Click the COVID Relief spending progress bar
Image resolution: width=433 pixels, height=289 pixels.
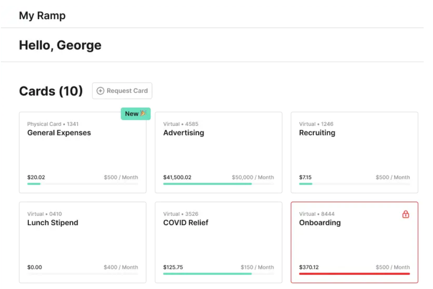pyautogui.click(x=219, y=274)
